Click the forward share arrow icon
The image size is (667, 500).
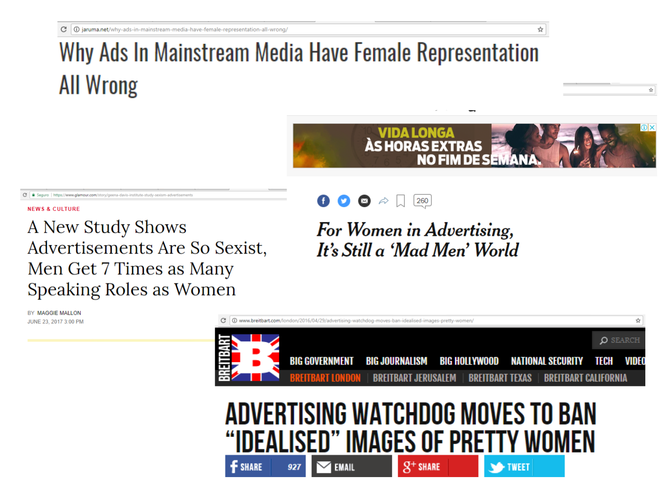[384, 201]
